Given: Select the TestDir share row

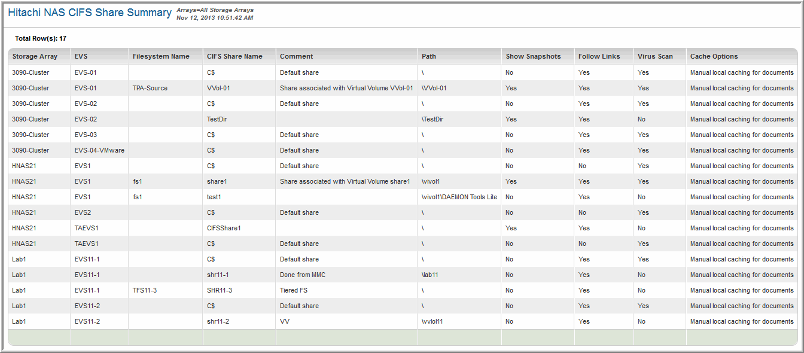Looking at the screenshot, I should pyautogui.click(x=217, y=119).
